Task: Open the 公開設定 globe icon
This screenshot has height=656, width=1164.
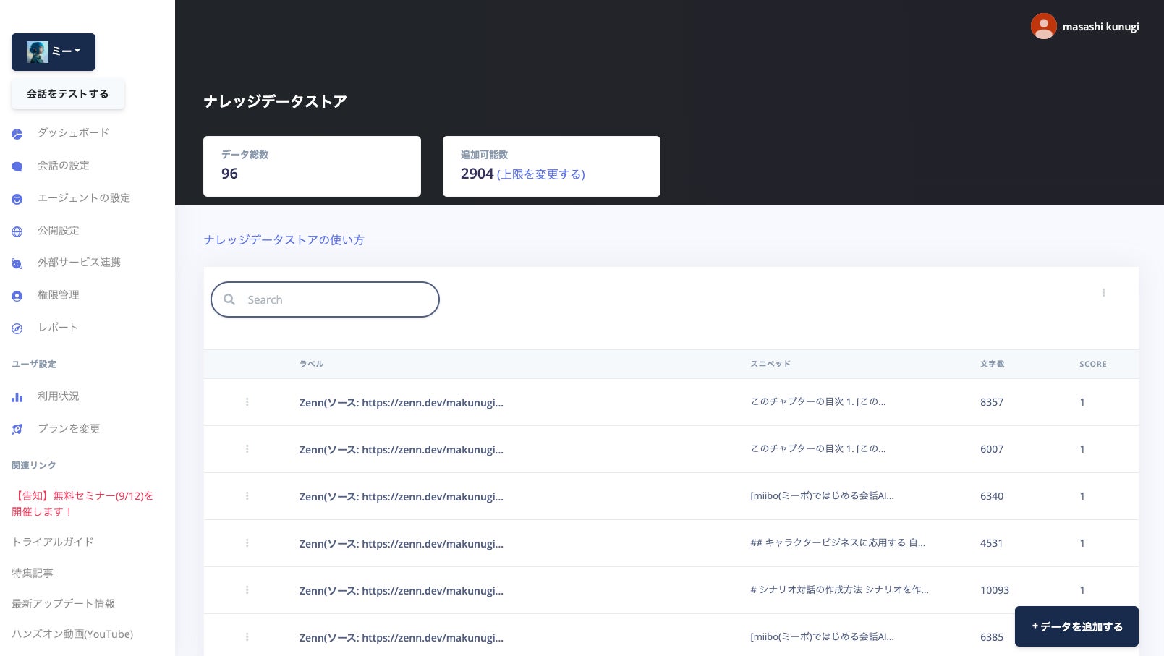Action: pos(17,231)
